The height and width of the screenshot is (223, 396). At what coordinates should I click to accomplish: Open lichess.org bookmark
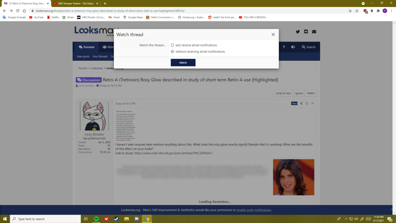click(x=191, y=17)
